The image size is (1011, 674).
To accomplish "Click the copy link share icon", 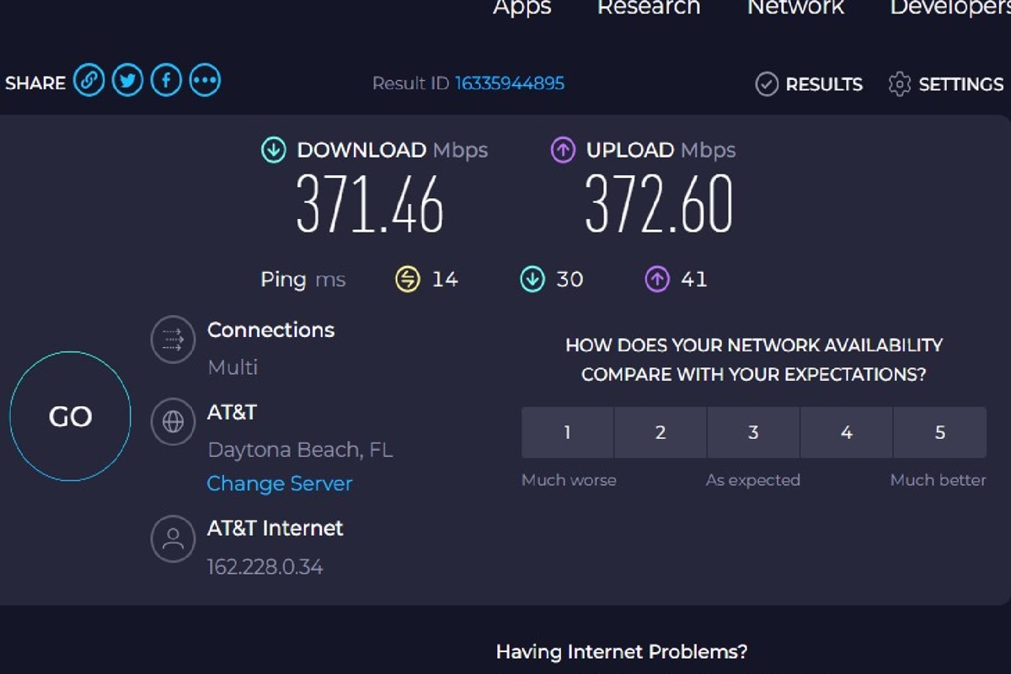I will [88, 81].
